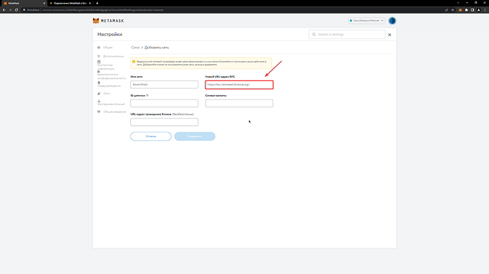
Task: Click the extension puzzle icon beside MetaMask in address bar
Action: (24, 10)
